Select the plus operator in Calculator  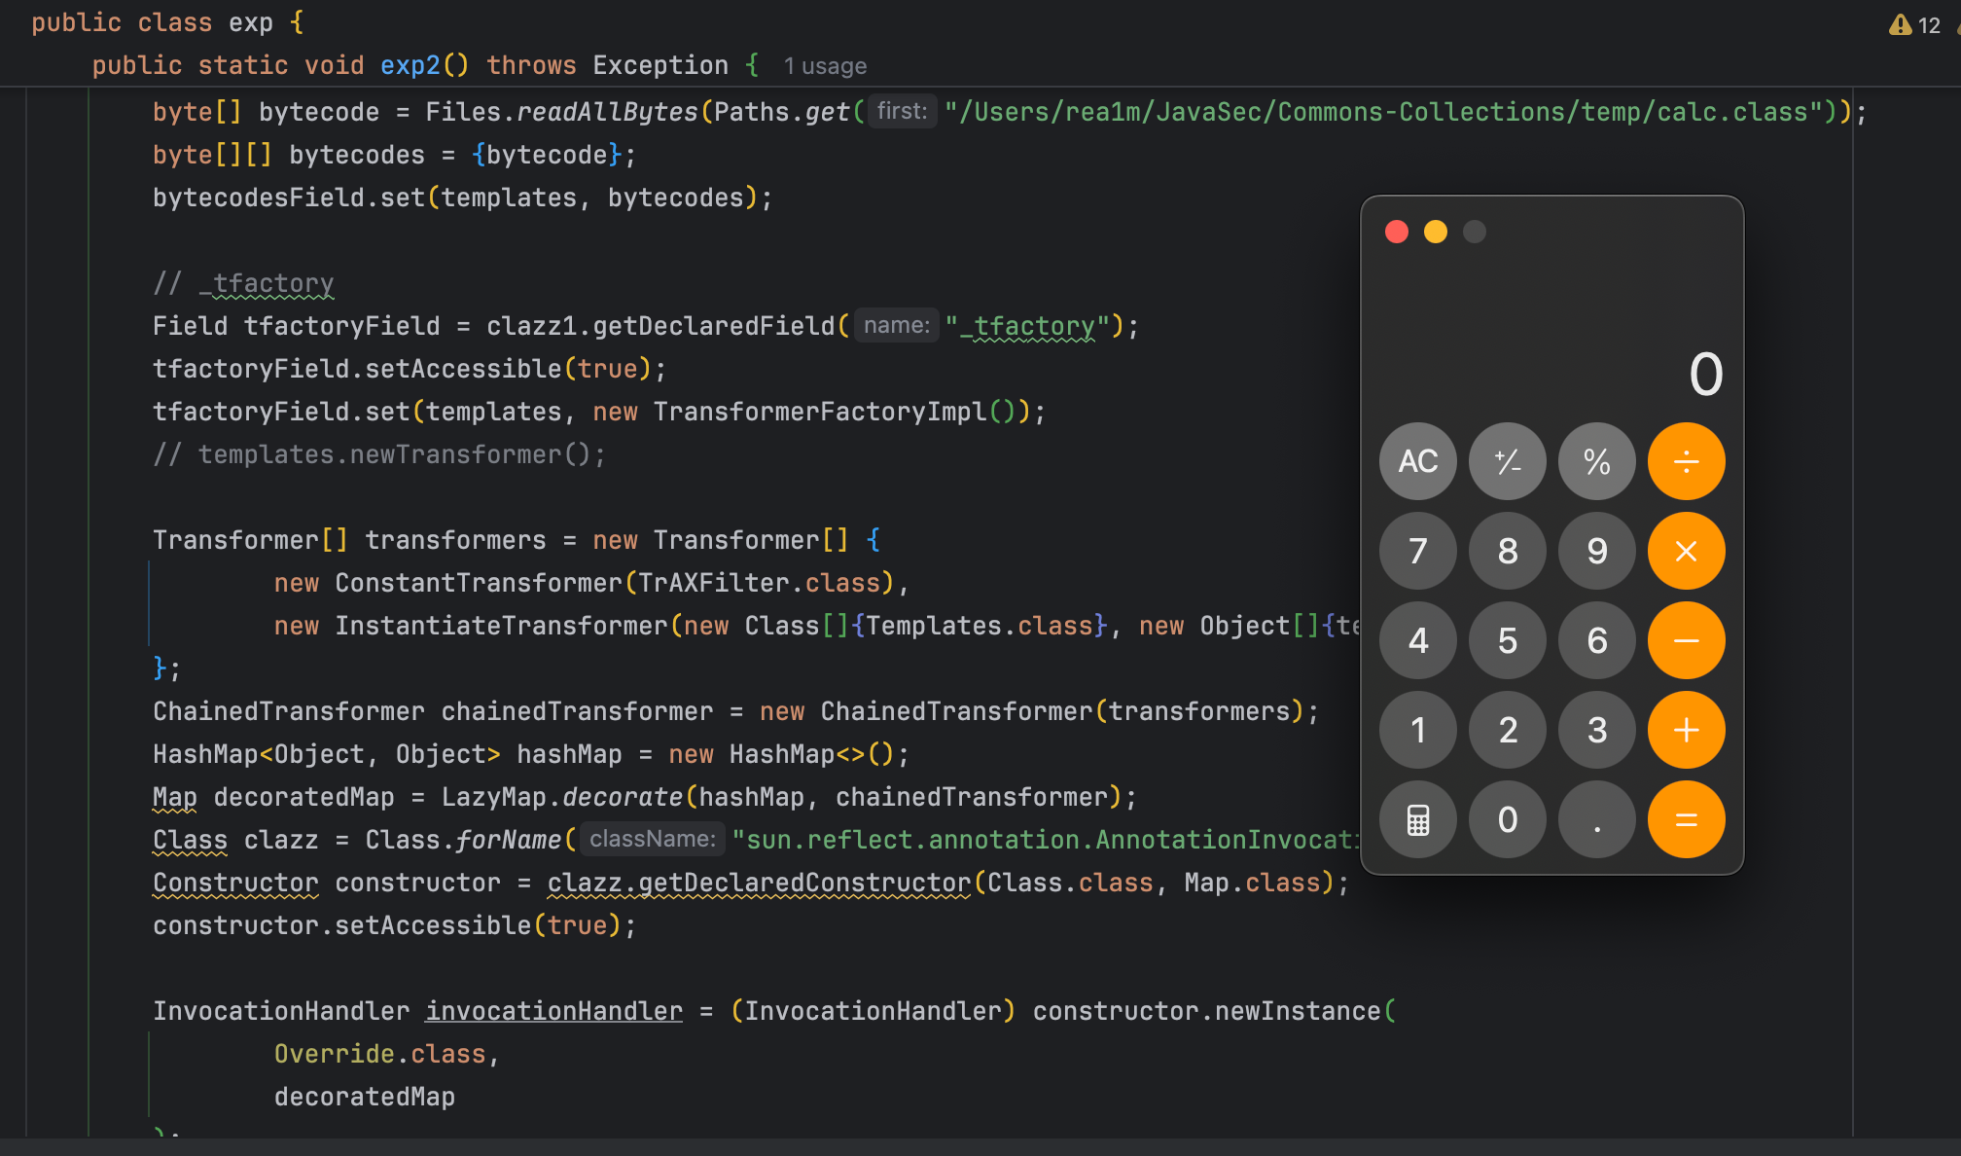pyautogui.click(x=1687, y=730)
